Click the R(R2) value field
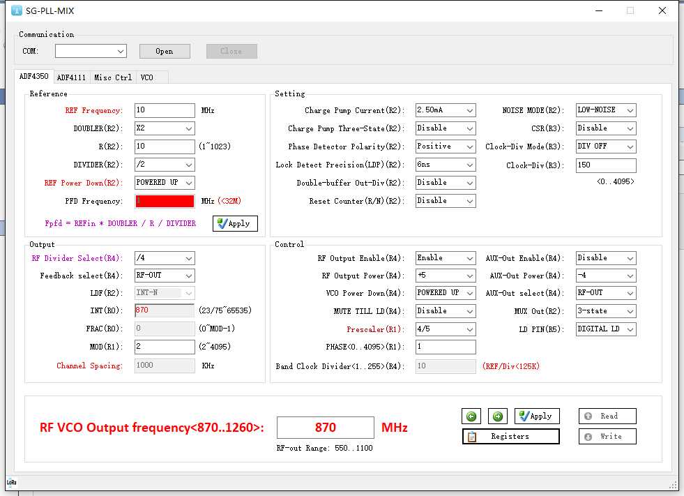Image resolution: width=684 pixels, height=496 pixels. coord(165,146)
